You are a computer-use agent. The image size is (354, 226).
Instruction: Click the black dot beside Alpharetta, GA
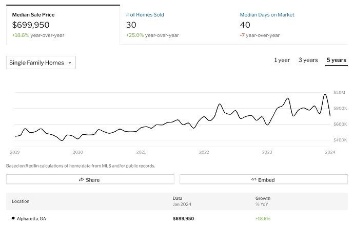click(13, 218)
